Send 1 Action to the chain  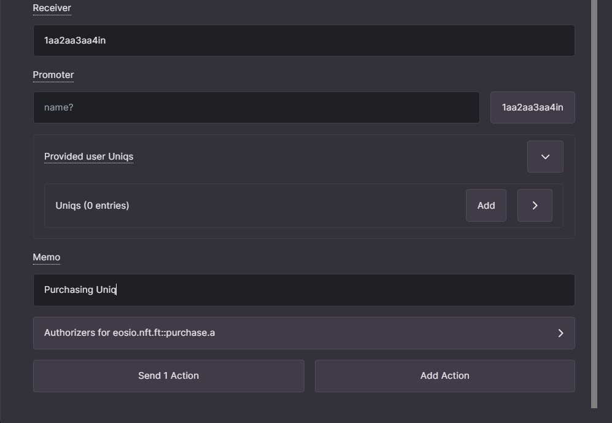(169, 376)
